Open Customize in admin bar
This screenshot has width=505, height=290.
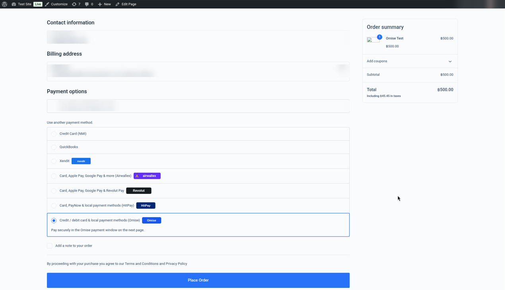(56, 4)
